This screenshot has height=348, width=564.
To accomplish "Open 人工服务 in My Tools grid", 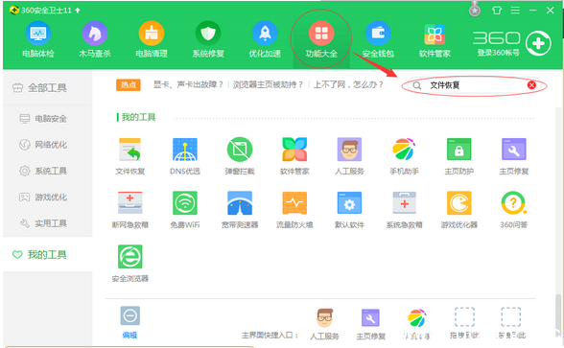I will pyautogui.click(x=349, y=156).
